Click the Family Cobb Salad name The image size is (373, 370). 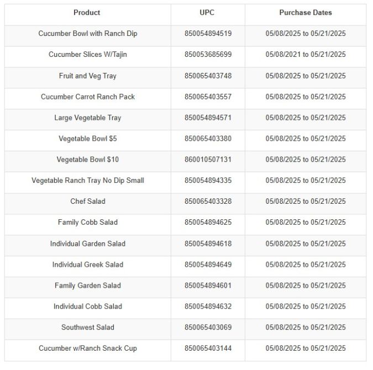(88, 223)
